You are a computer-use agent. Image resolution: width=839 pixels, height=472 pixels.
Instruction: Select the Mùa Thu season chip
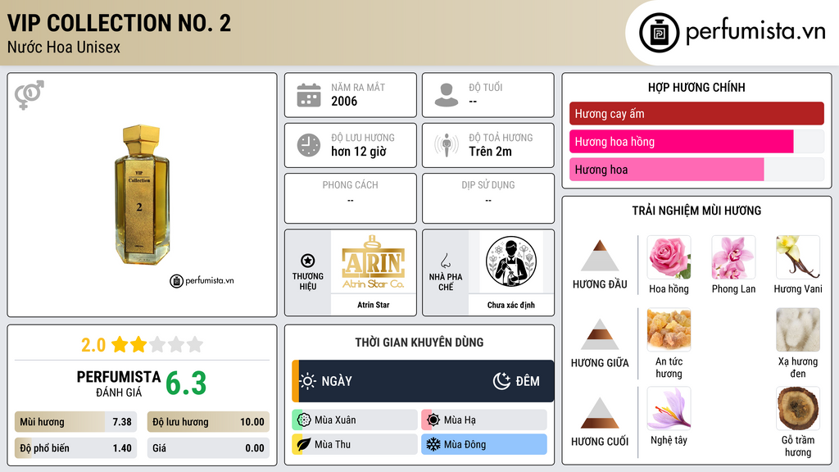click(x=355, y=444)
